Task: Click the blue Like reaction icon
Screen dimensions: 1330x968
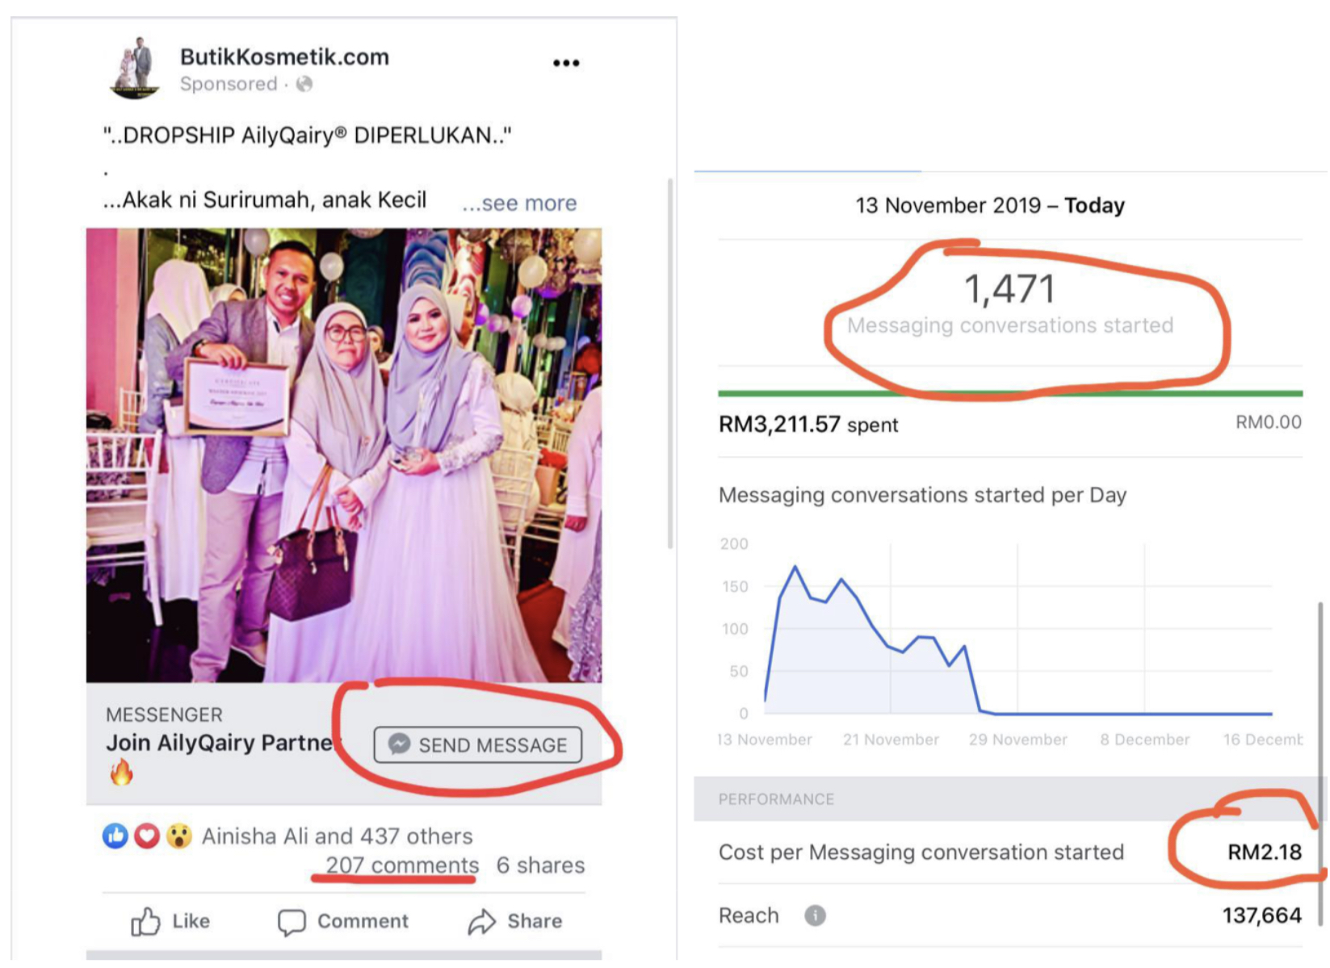Action: pos(115,836)
